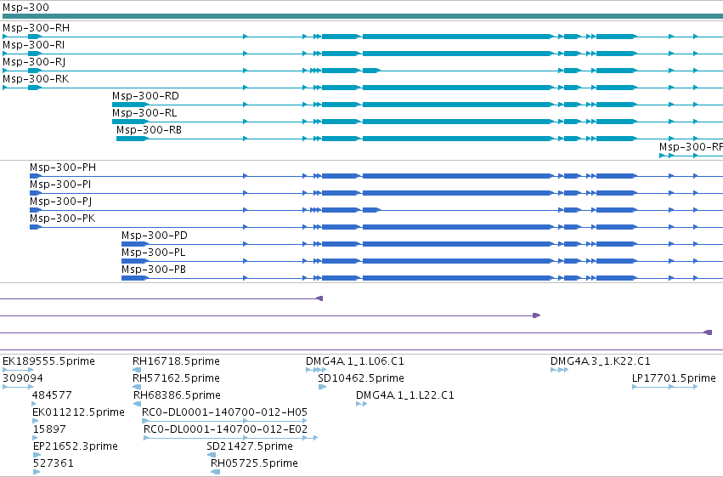Viewport: 723px width, 477px height.
Task: Click the DMG4A.3_1.K22.C1 alignment glyph
Action: coord(559,370)
